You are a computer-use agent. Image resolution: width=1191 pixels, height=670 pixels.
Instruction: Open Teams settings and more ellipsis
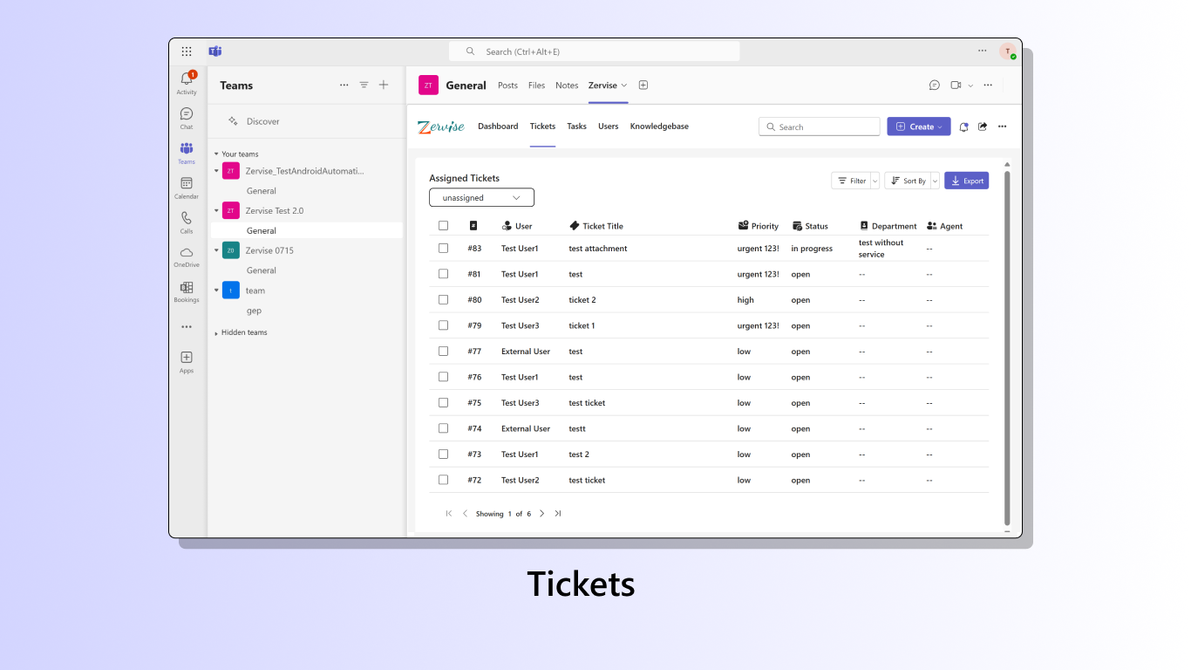(x=983, y=51)
